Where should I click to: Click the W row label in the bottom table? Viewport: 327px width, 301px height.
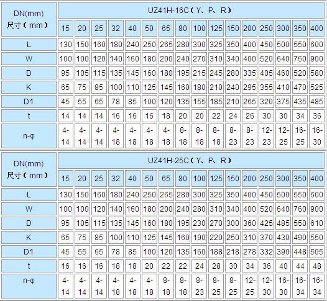[29, 209]
